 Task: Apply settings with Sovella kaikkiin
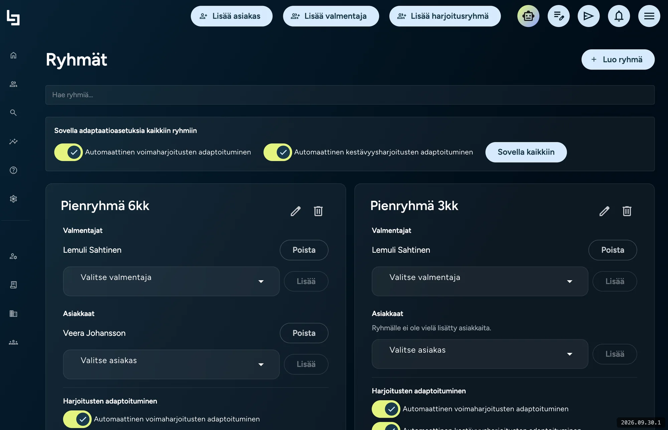click(x=526, y=152)
